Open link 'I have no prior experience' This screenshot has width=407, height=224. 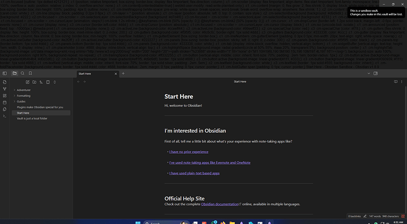[x=189, y=151]
